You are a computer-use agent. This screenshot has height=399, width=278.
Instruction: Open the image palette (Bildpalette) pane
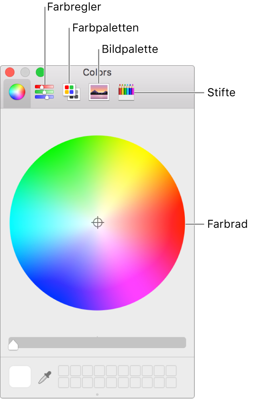(x=99, y=92)
